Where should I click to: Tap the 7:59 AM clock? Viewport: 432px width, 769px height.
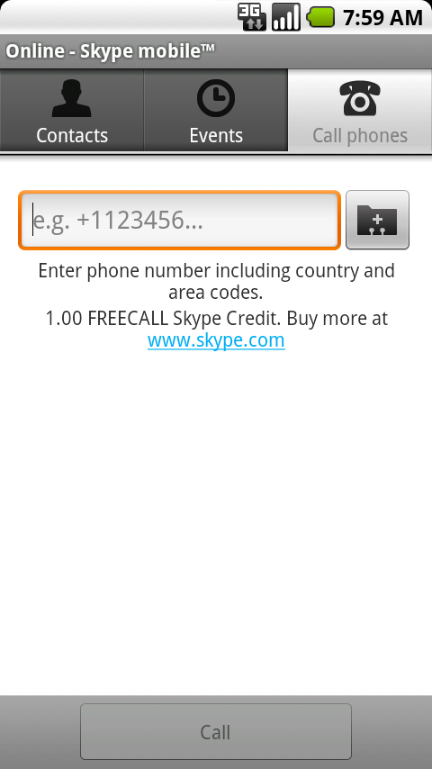pos(382,18)
